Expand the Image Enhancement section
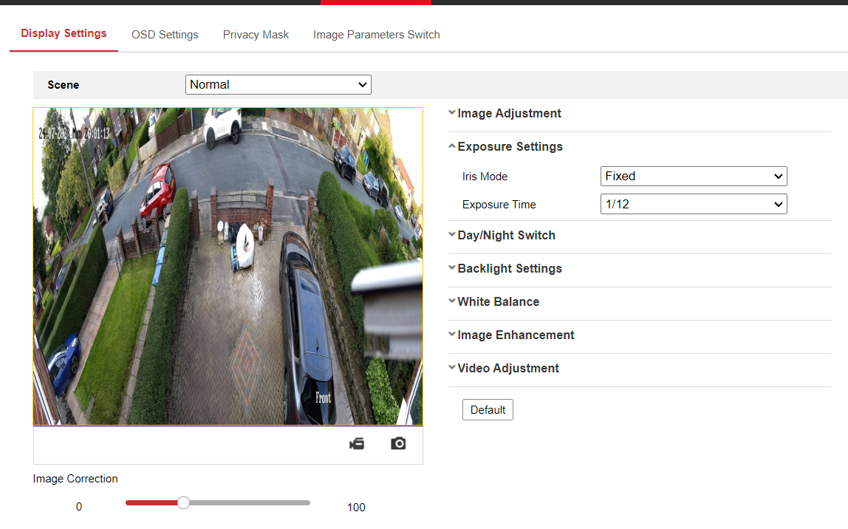The image size is (848, 529). (516, 335)
